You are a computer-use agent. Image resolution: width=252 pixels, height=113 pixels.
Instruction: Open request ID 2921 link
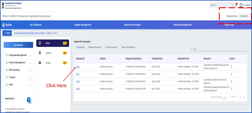point(78,74)
